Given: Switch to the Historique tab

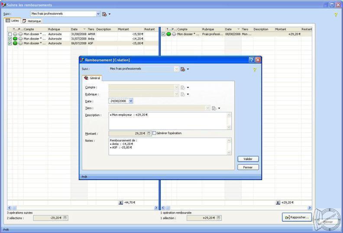Looking at the screenshot, I should [32, 21].
